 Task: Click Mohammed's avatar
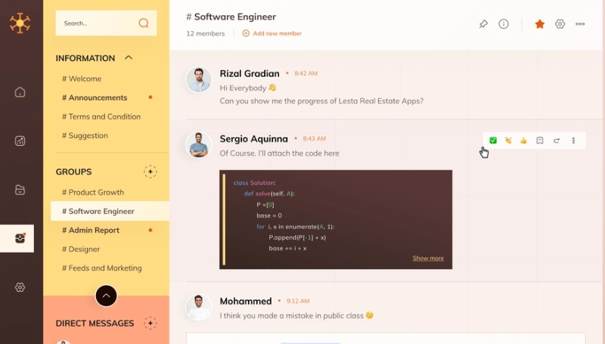199,308
